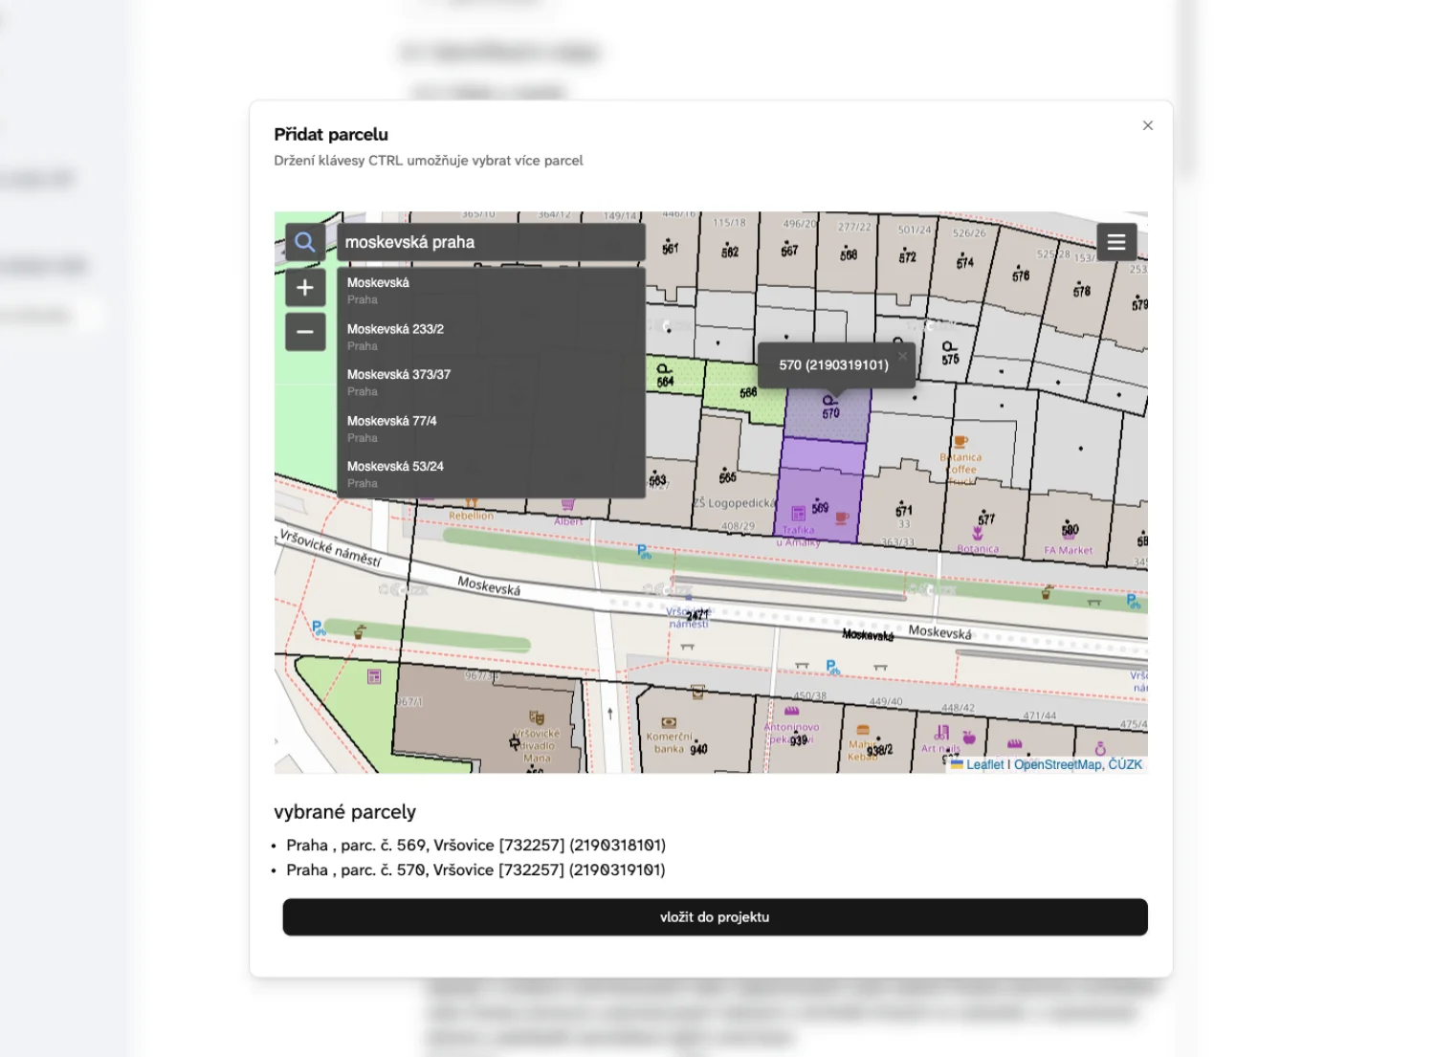1435x1057 pixels.
Task: Open the Leaflet attribution link
Action: [984, 764]
